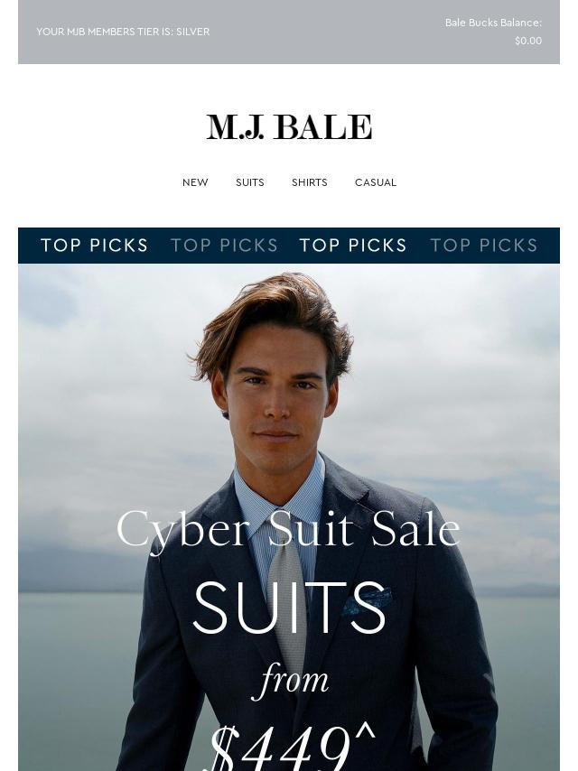The image size is (578, 771).
Task: Click the first faded TOP PICKS label
Action: coord(224,245)
